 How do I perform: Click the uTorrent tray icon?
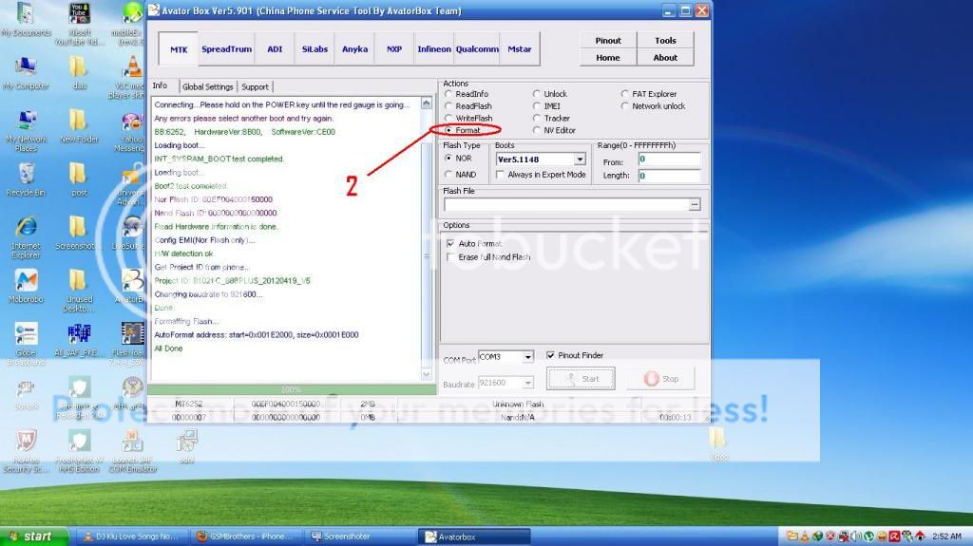point(868,537)
